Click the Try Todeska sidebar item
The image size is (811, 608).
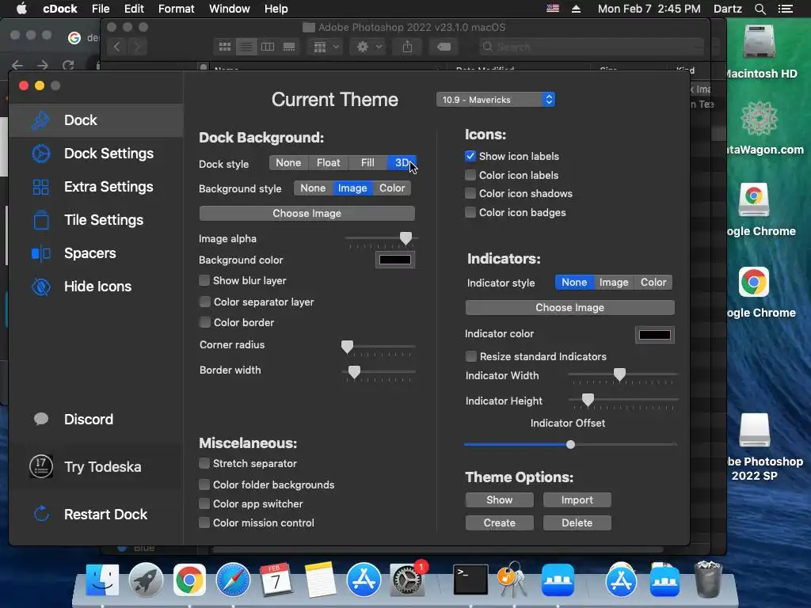(x=96, y=467)
